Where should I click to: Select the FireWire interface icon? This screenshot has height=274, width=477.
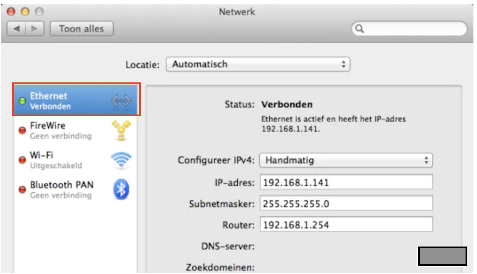[122, 130]
